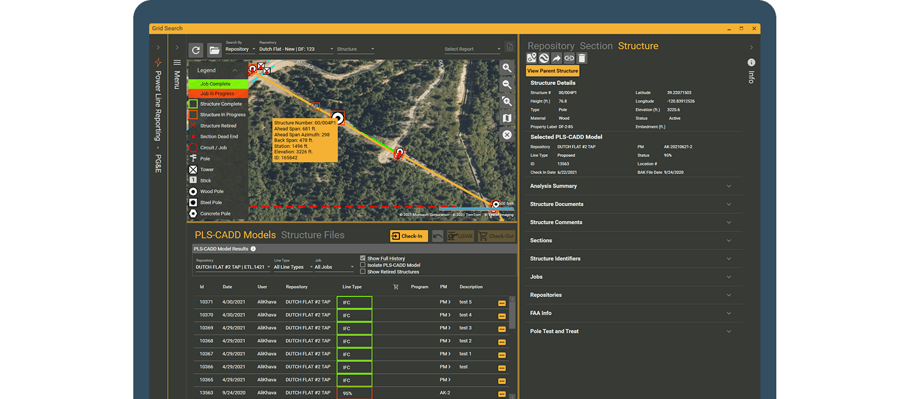Expand the Structure Comments section
Image resolution: width=902 pixels, height=399 pixels.
click(634, 223)
